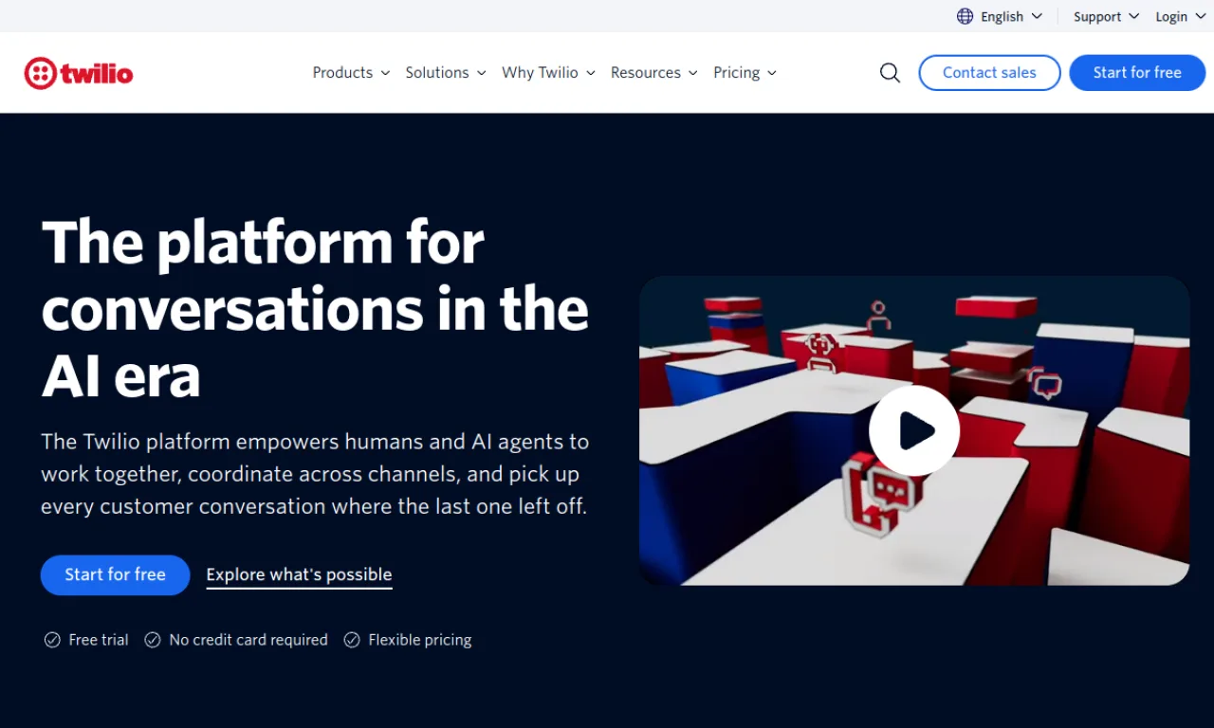Play the hero video
Image resolution: width=1214 pixels, height=728 pixels.
[914, 430]
